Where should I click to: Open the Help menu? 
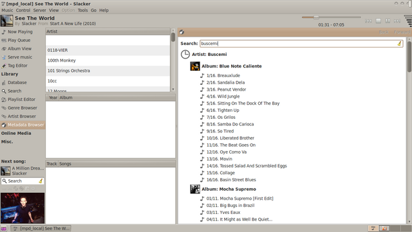[104, 10]
